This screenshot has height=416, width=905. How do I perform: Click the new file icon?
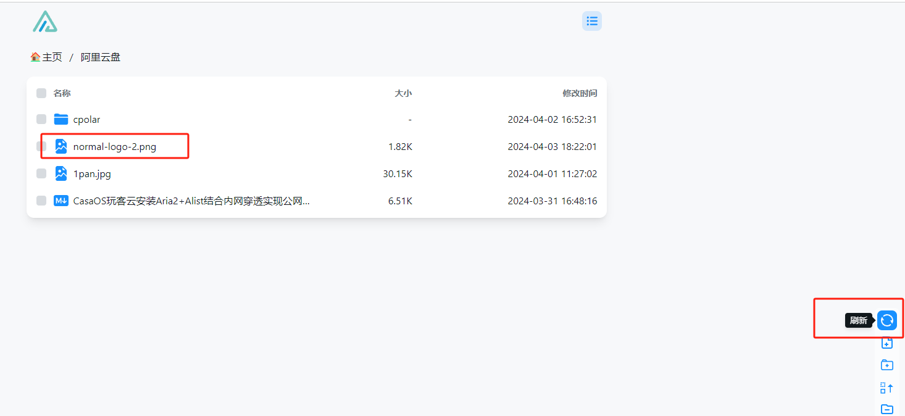click(887, 343)
